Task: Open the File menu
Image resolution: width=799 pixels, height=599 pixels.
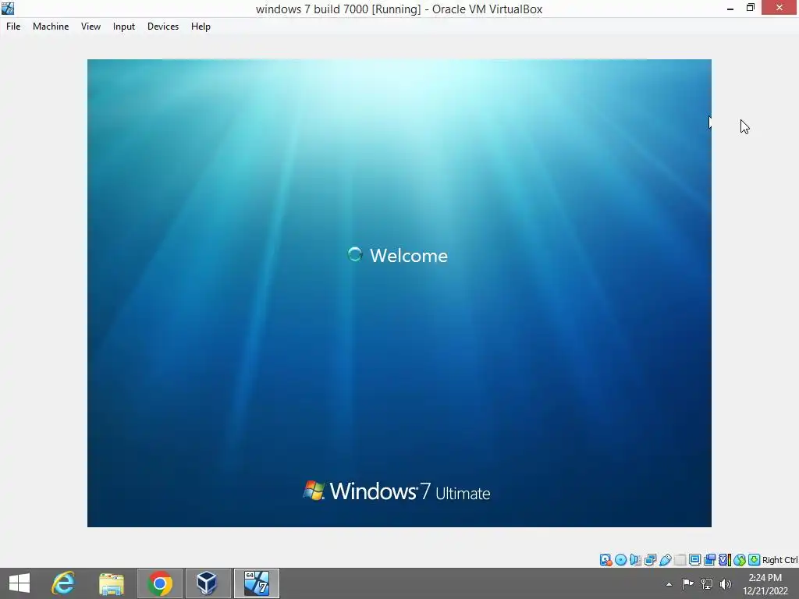Action: (13, 27)
